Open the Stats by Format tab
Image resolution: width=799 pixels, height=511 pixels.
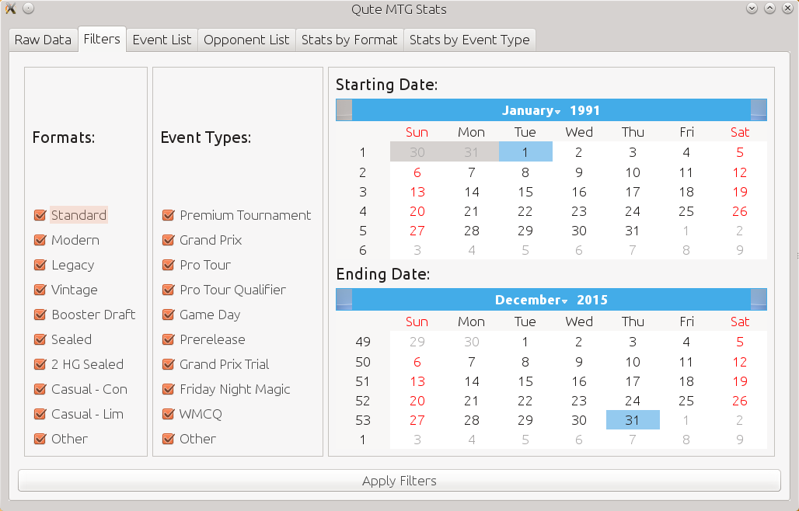pos(350,40)
